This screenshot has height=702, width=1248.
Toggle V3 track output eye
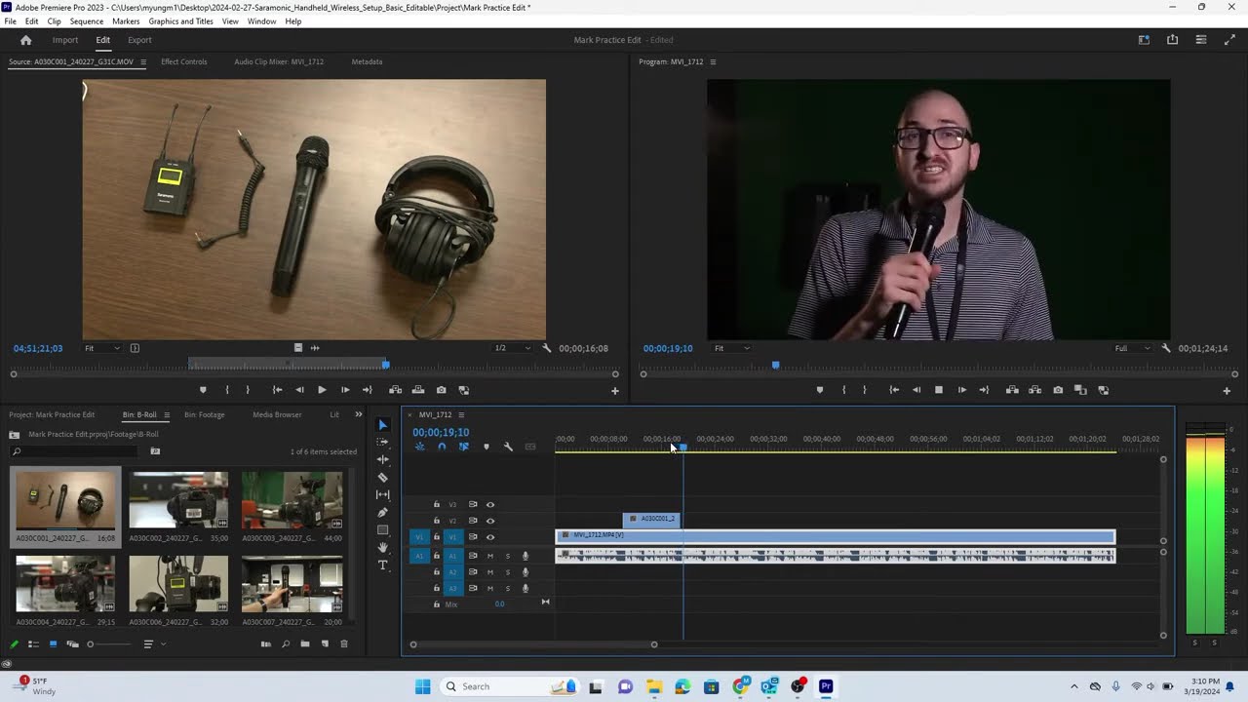[490, 505]
